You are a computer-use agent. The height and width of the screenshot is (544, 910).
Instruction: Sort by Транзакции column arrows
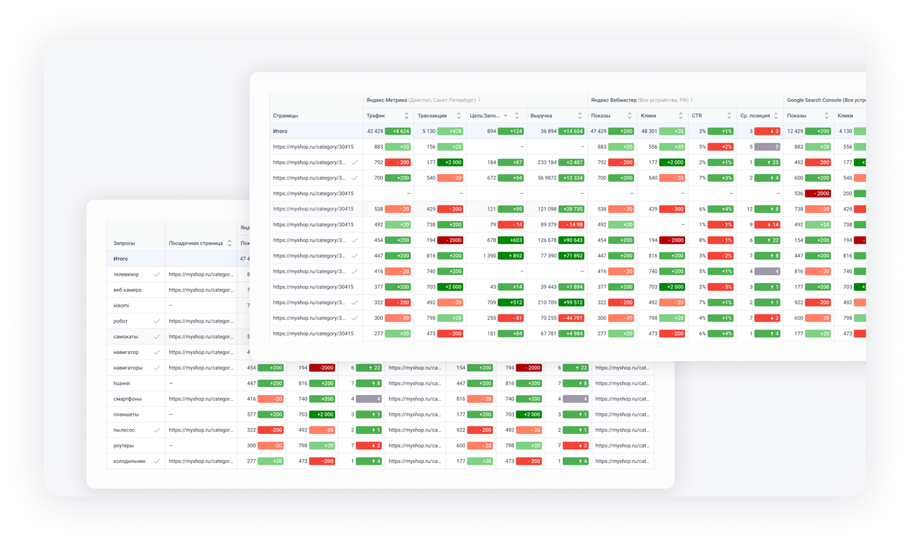point(458,116)
